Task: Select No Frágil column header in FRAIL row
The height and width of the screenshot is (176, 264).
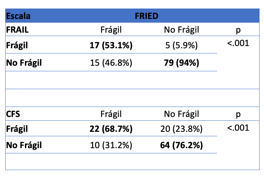Action: [x=181, y=30]
